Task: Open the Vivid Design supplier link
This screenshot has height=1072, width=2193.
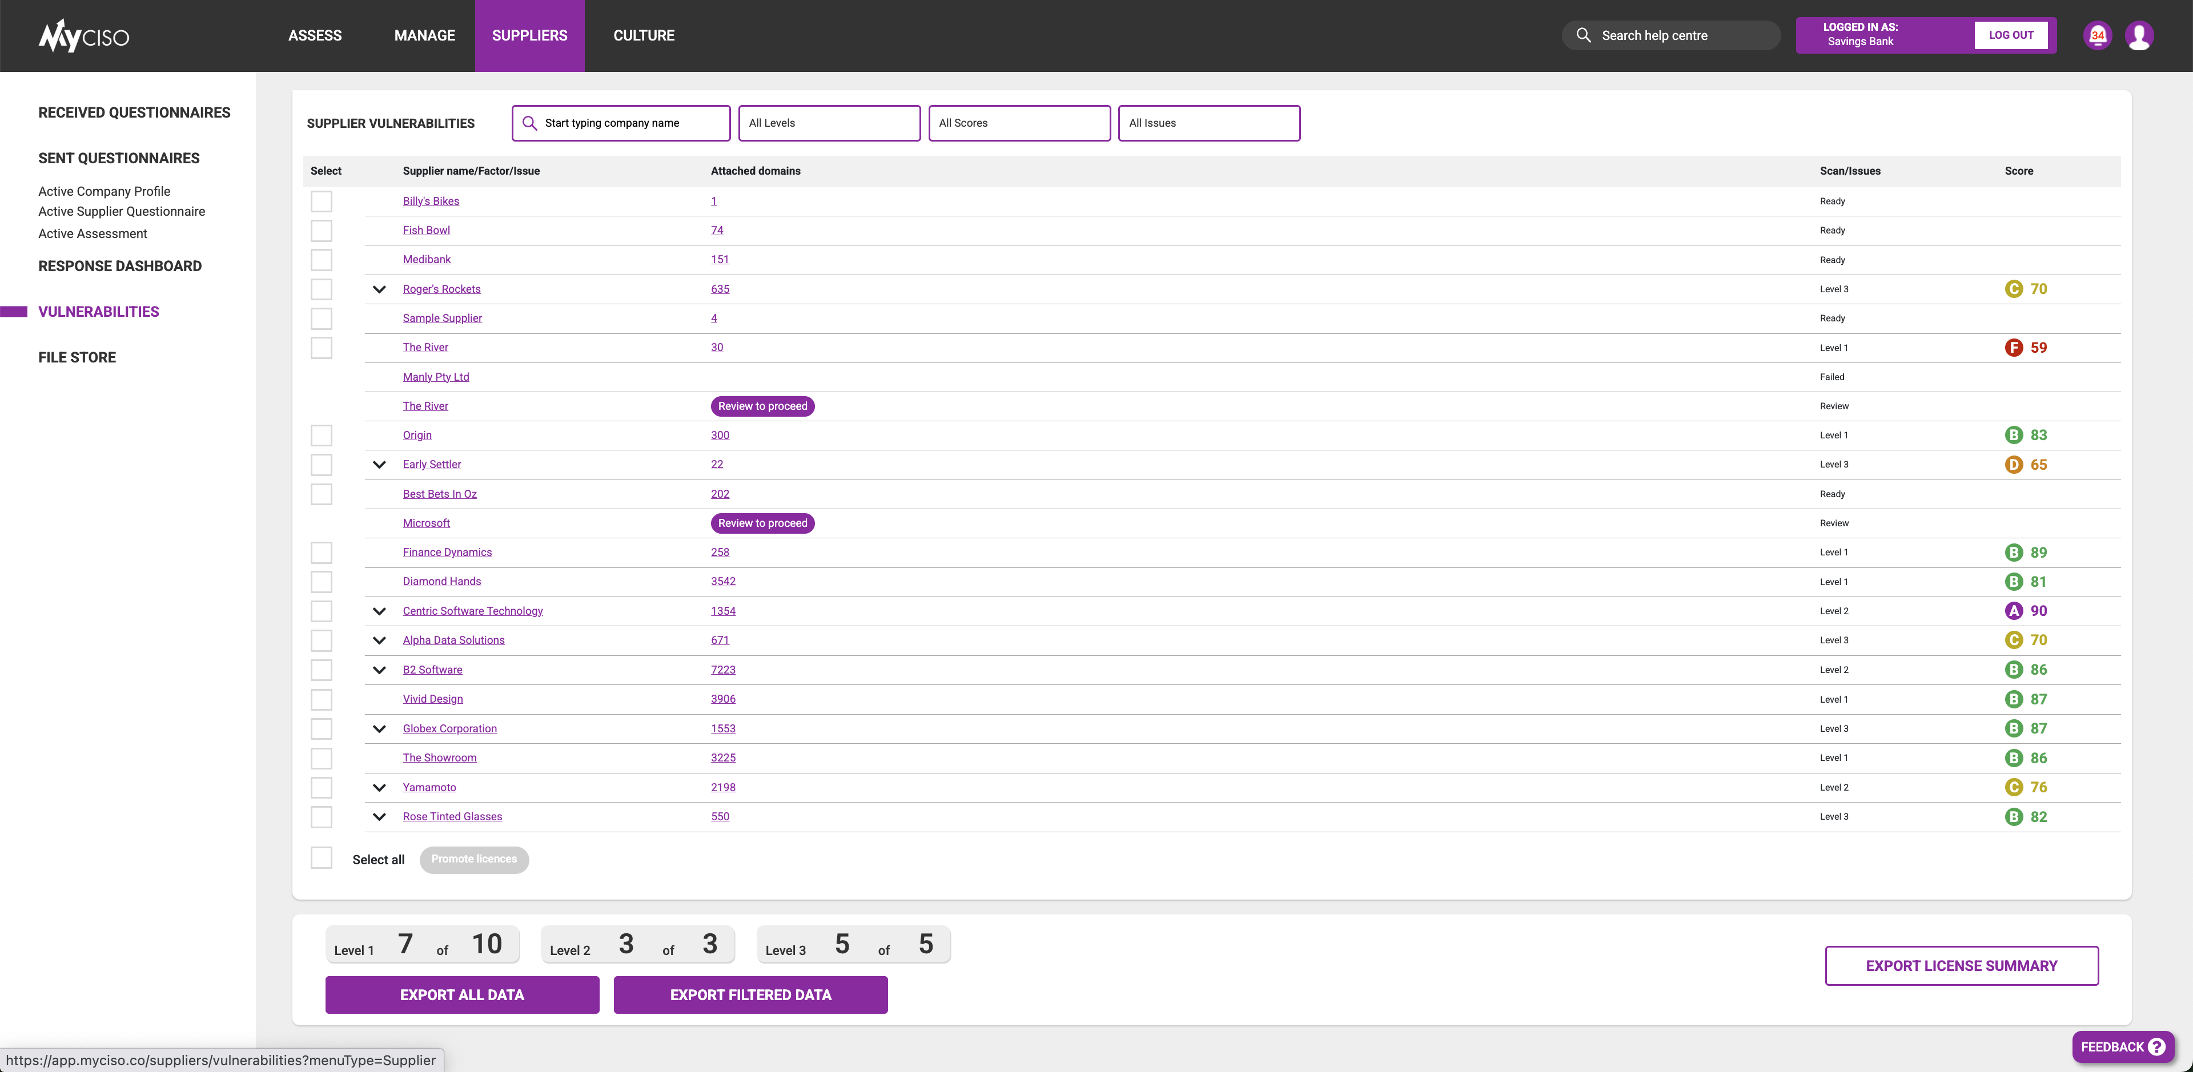Action: 432,699
